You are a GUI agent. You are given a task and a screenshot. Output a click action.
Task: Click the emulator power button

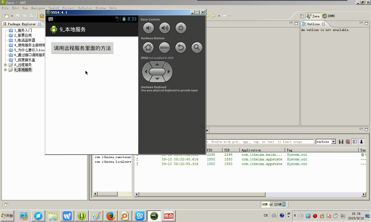click(x=181, y=28)
